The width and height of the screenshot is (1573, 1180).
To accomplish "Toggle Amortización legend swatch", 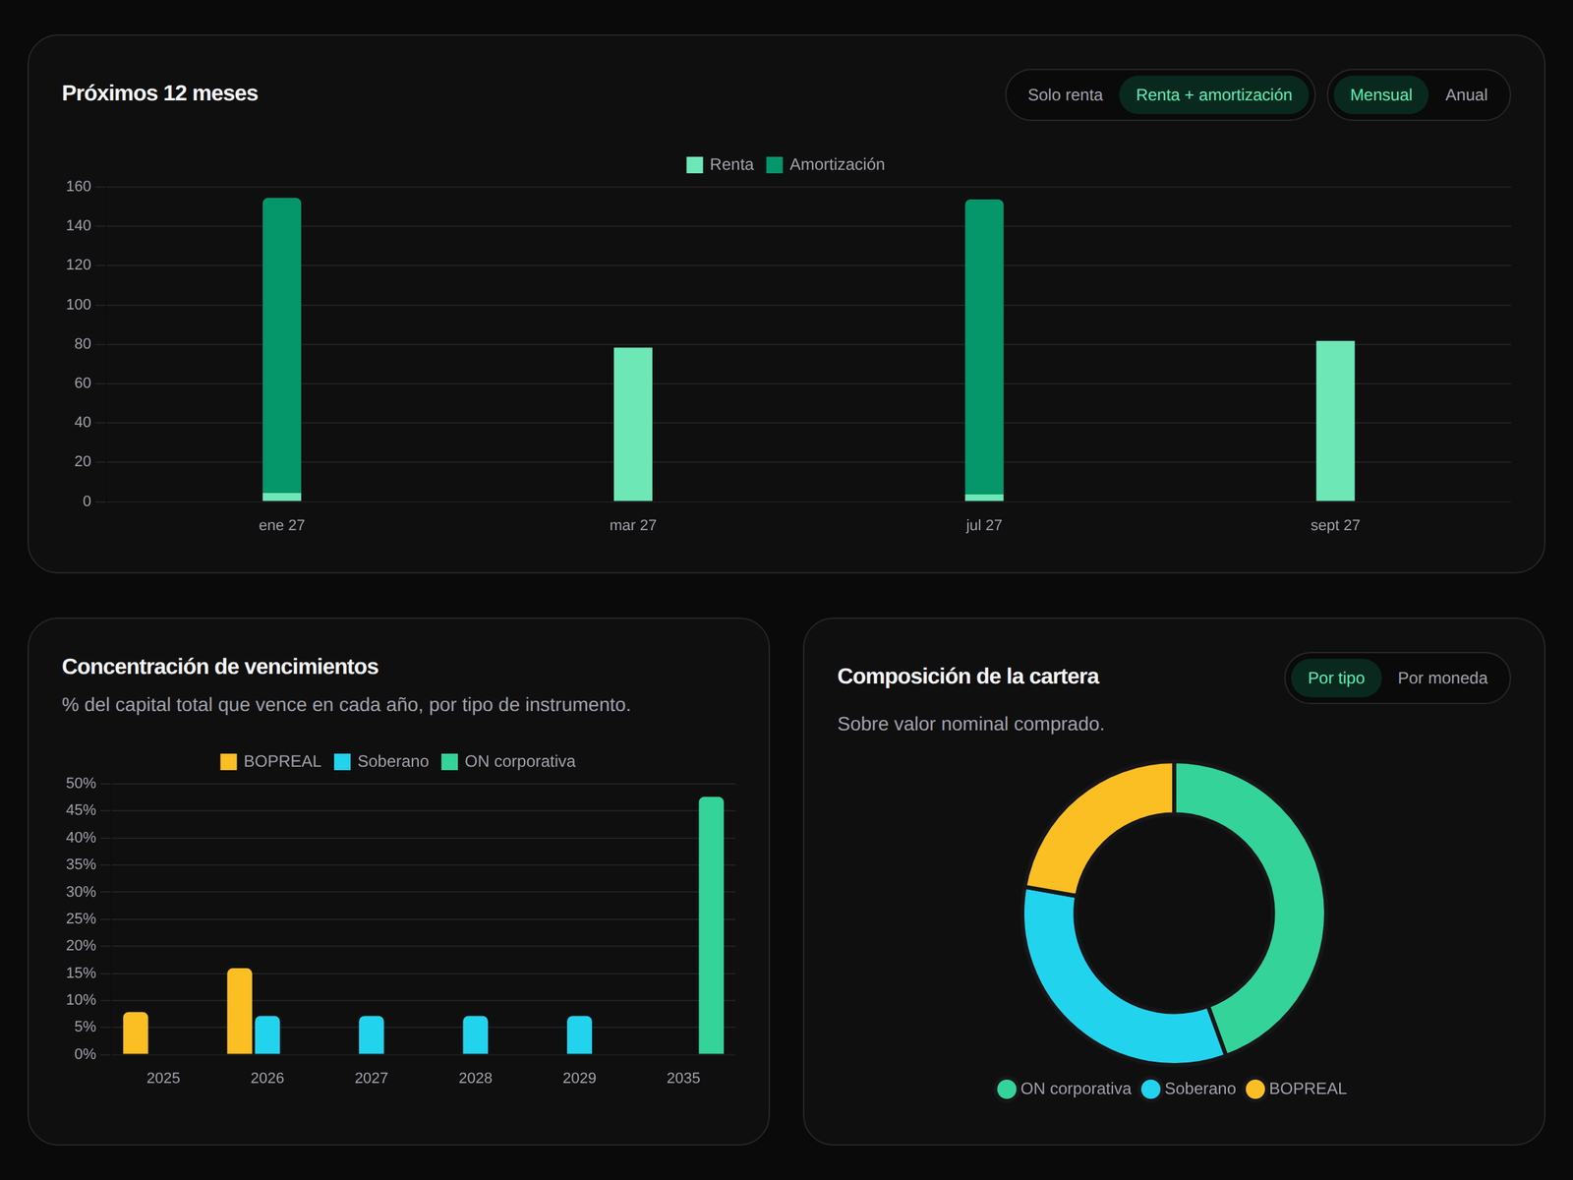I will coord(775,165).
